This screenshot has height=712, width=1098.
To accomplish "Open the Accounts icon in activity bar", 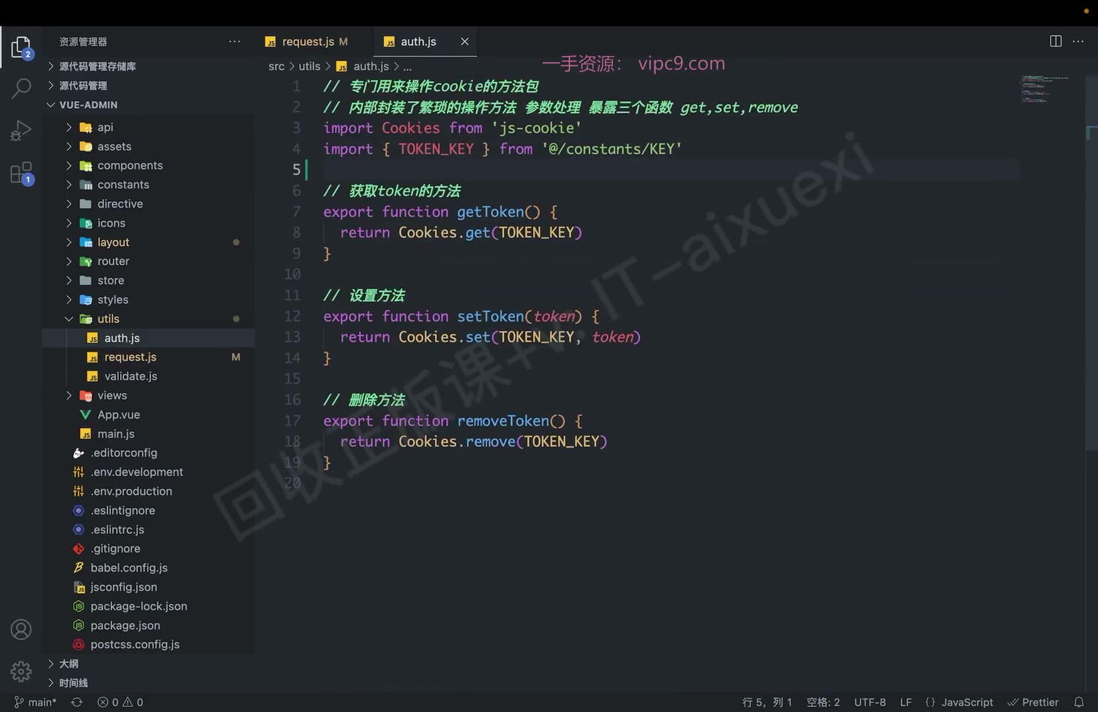I will [21, 630].
